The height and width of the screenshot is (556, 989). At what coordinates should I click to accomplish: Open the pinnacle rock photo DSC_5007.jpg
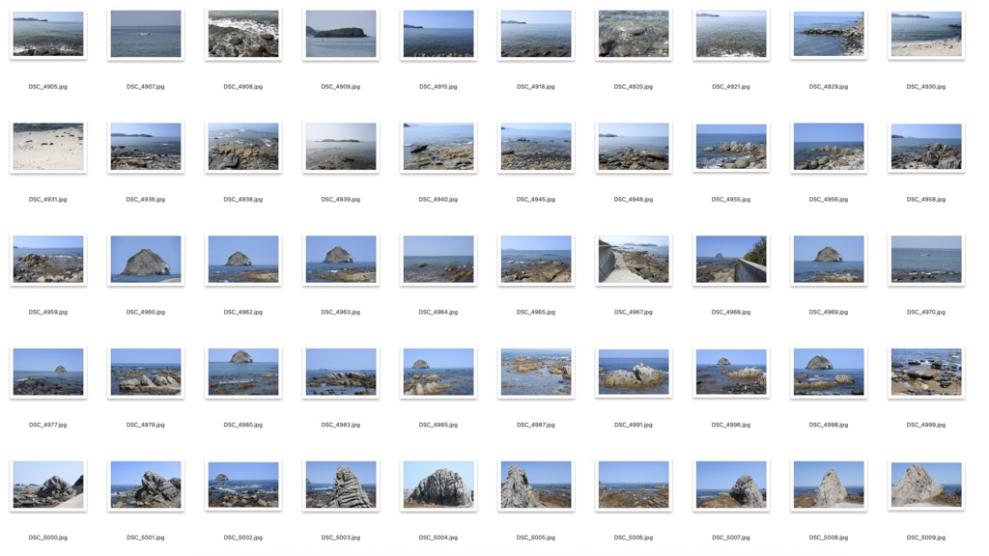[x=730, y=484]
